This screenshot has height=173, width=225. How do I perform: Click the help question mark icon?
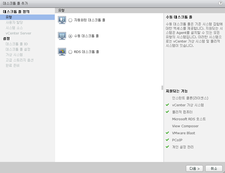(x=220, y=3)
